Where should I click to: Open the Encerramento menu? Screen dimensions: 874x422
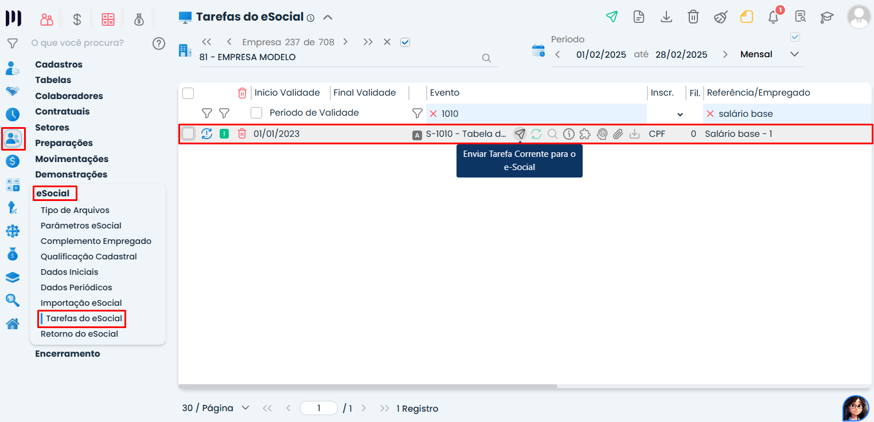[67, 354]
